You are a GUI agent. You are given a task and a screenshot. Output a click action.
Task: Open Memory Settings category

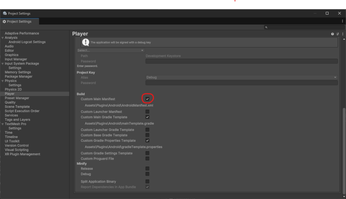(x=18, y=72)
